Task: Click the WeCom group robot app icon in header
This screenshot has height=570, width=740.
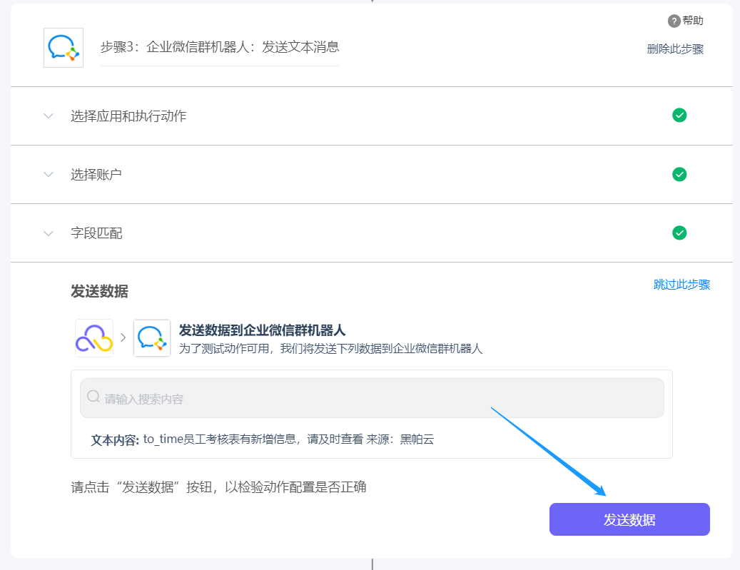Action: click(64, 48)
